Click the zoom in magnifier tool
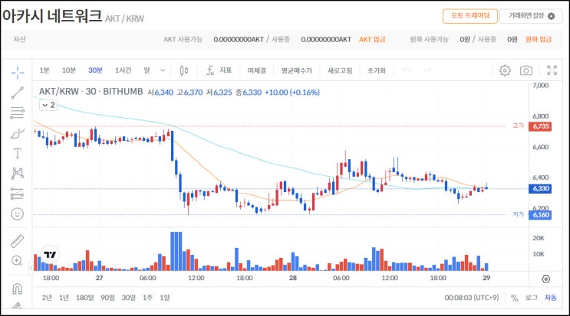Screen dimensions: 570x316 [17, 261]
